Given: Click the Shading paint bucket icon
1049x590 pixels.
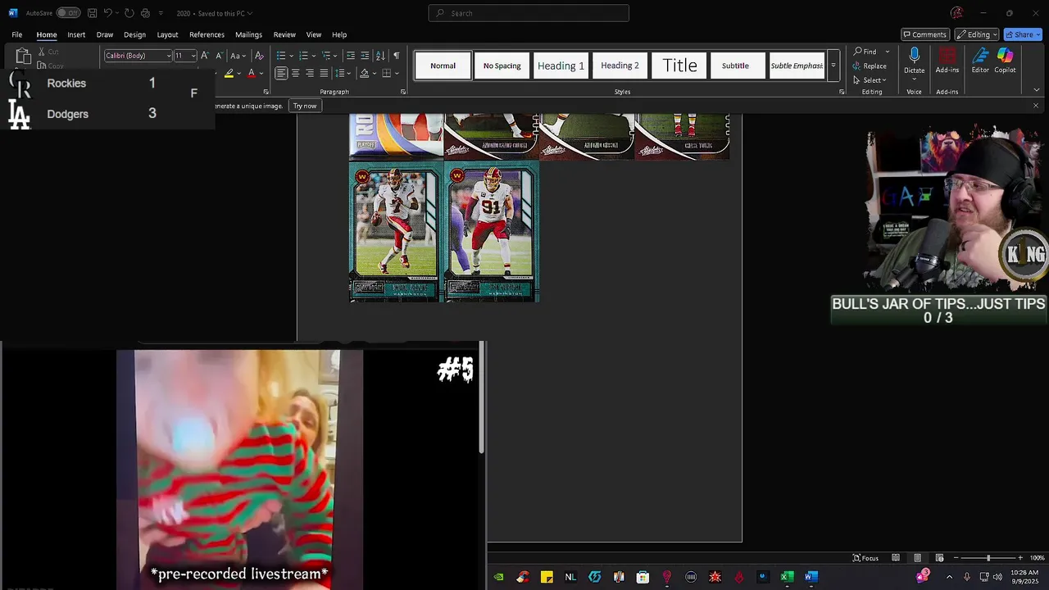Looking at the screenshot, I should pyautogui.click(x=364, y=73).
